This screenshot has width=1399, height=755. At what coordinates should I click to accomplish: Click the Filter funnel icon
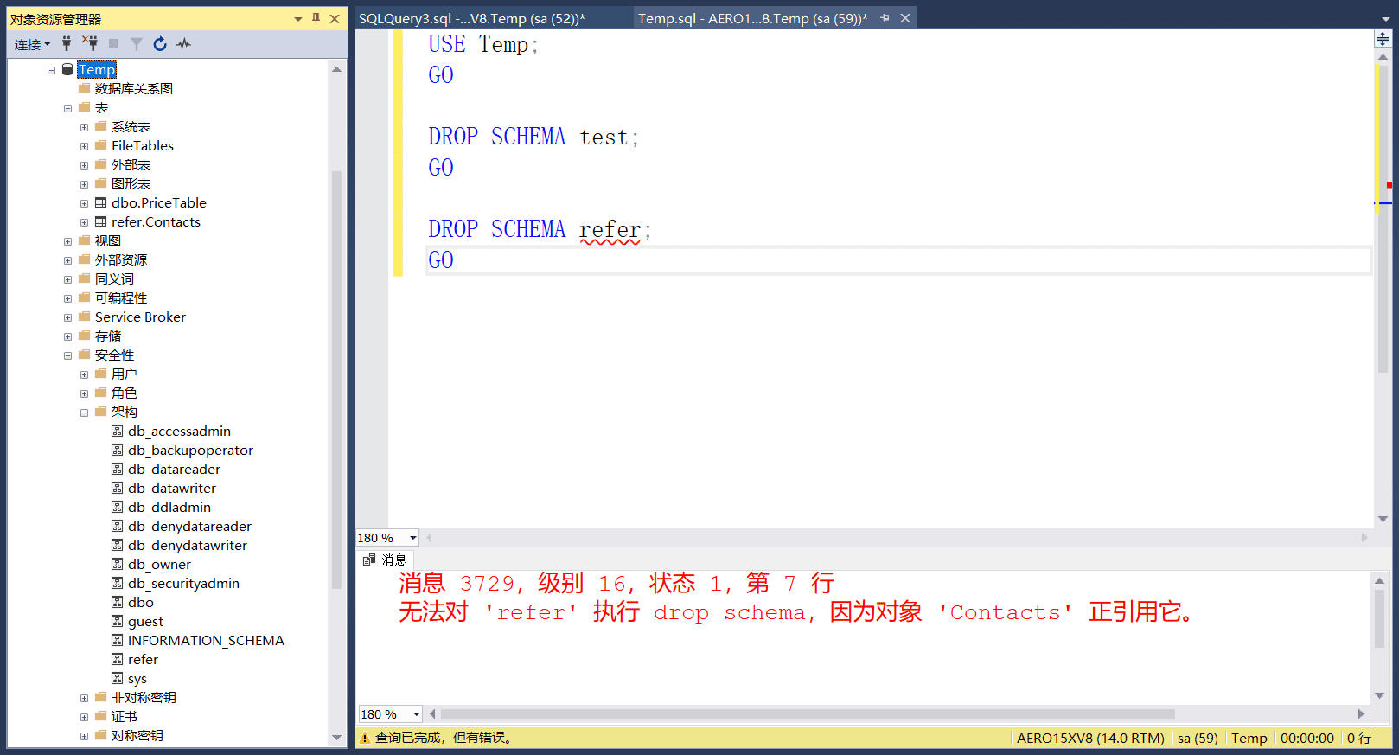click(x=137, y=43)
